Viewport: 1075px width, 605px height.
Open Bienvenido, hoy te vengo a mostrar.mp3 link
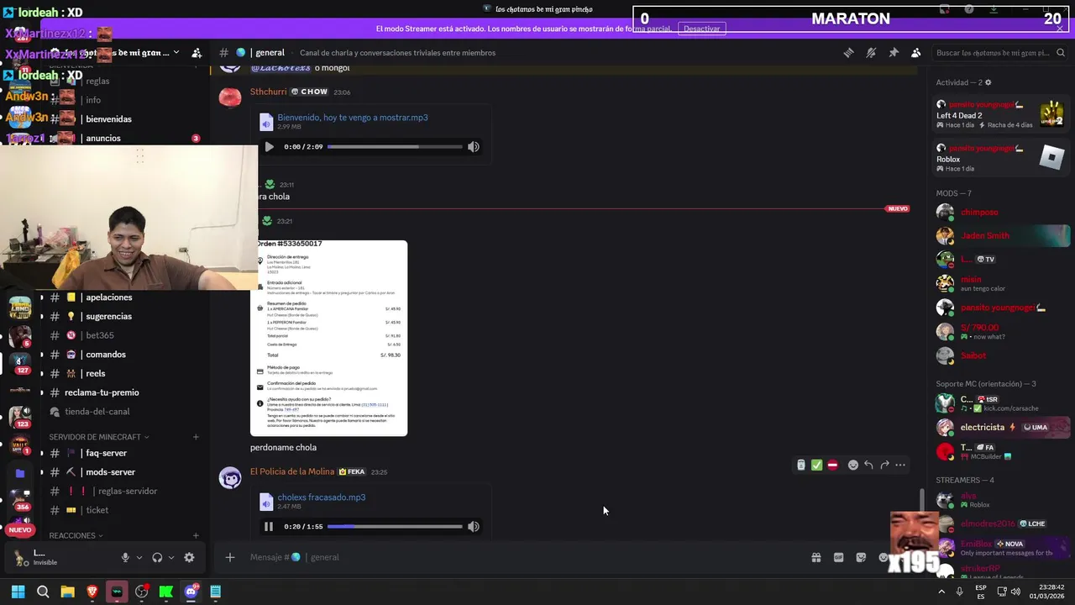[x=353, y=118]
